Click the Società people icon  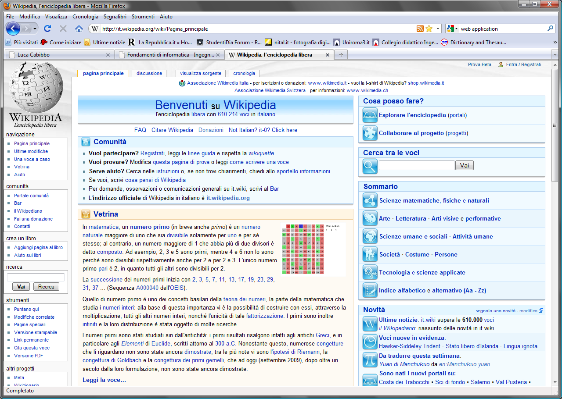[x=370, y=254]
